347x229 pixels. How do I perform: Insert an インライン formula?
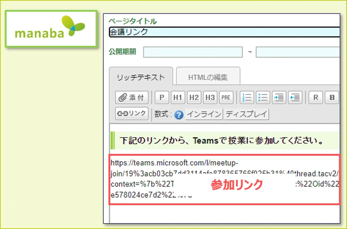204,114
